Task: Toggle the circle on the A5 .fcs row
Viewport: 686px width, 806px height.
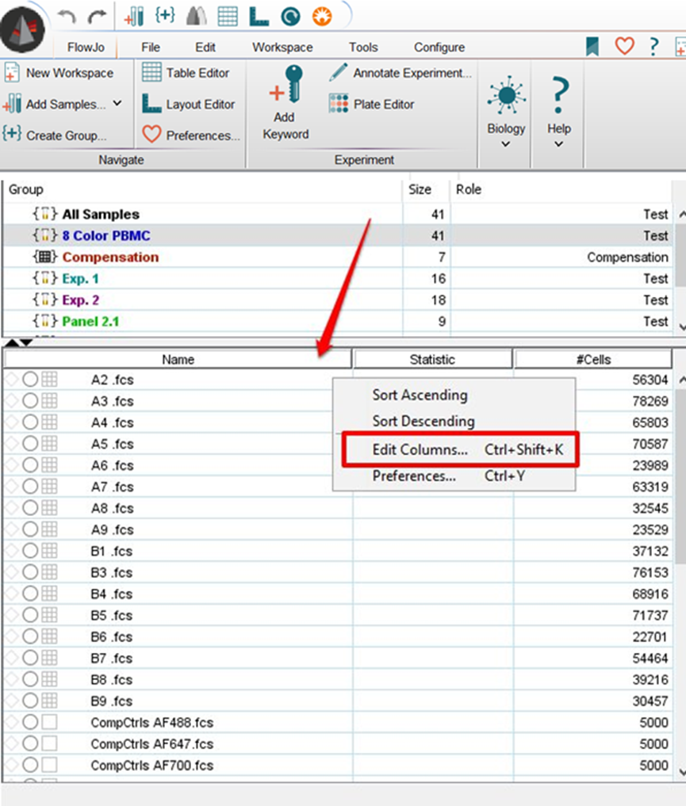Action: click(x=30, y=444)
